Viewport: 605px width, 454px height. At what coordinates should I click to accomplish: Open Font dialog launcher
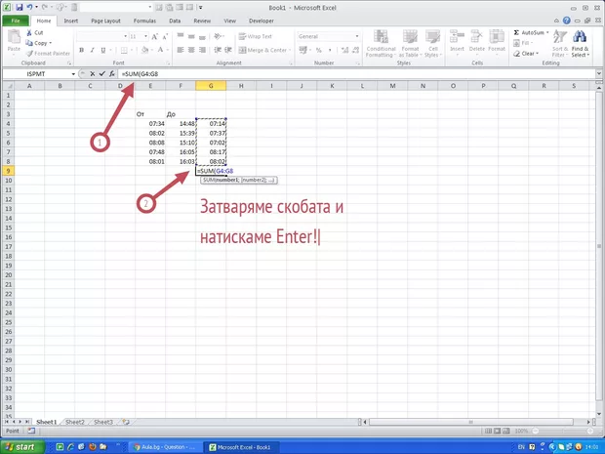pyautogui.click(x=169, y=62)
